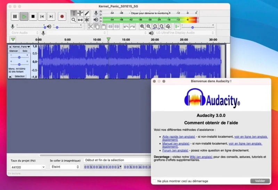Select the Envelope tool

tap(80, 13)
